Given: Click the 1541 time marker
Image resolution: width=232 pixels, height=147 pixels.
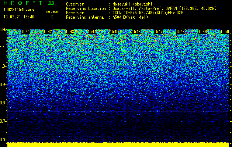Looking at the screenshot, I should point(25,32).
